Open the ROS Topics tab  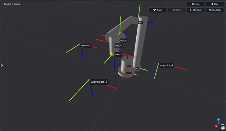pos(196,10)
